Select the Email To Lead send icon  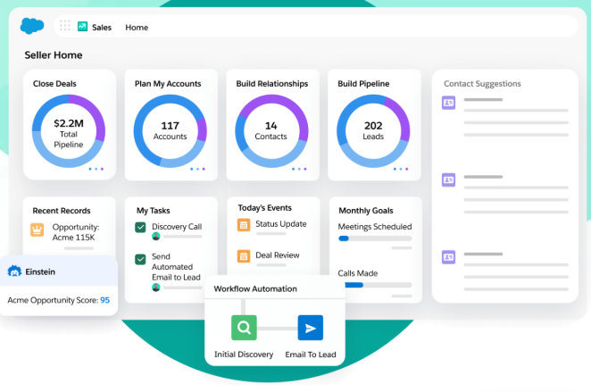pos(310,328)
